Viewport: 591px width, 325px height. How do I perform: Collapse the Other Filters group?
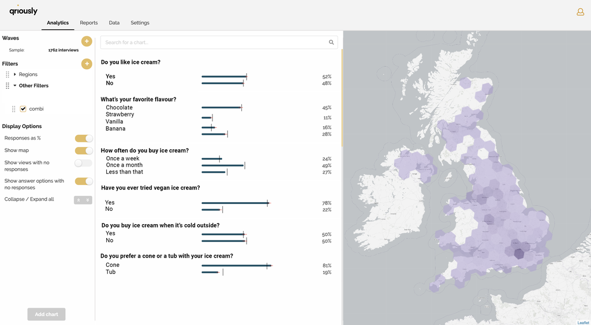(15, 86)
